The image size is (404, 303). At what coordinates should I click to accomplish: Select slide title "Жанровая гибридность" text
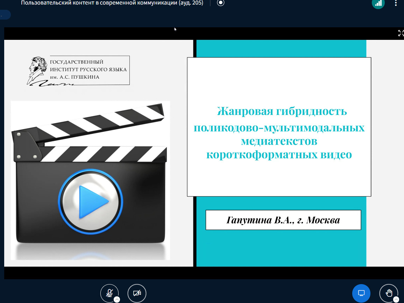coord(282,111)
